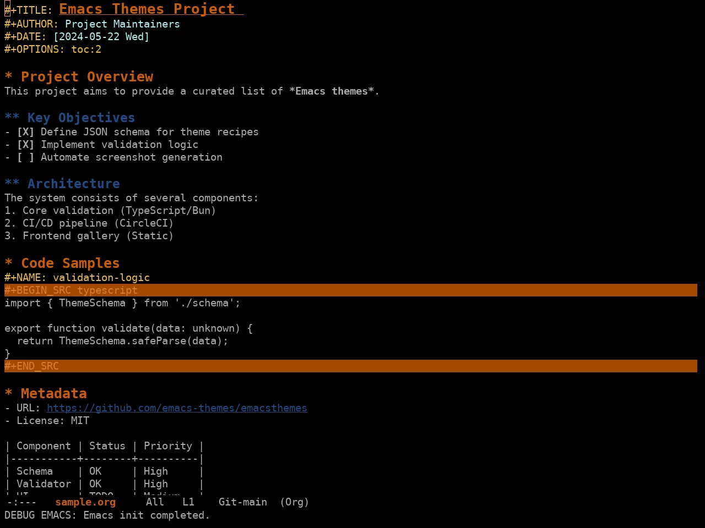
Task: Toggle the Define JSON schema checkbox
Action: tap(25, 132)
